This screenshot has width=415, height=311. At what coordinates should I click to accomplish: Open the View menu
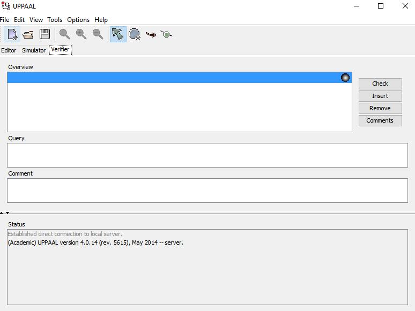[36, 20]
